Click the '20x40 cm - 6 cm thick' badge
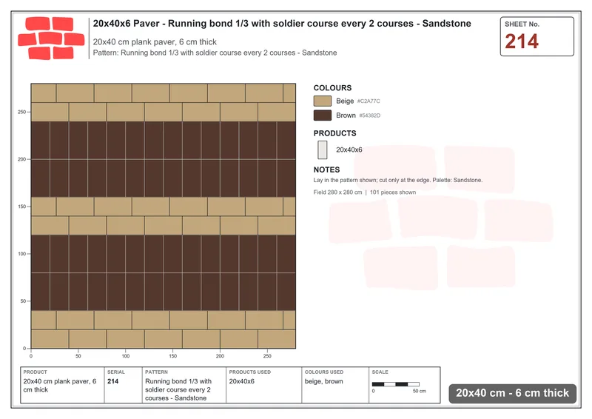592x419 pixels. pos(512,393)
